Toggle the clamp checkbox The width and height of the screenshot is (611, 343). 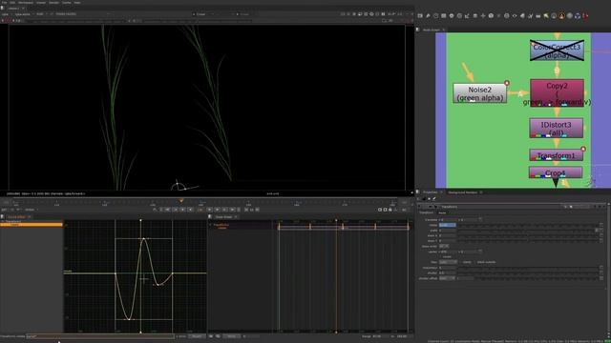tap(460, 262)
